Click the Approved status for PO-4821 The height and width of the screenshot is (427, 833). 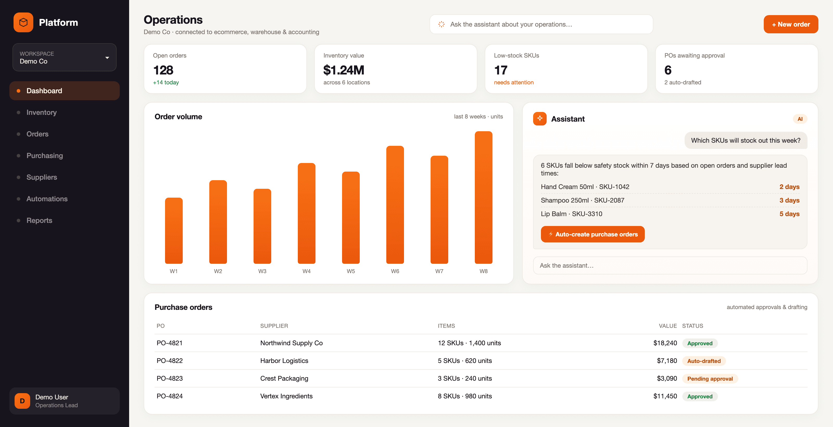pyautogui.click(x=700, y=343)
